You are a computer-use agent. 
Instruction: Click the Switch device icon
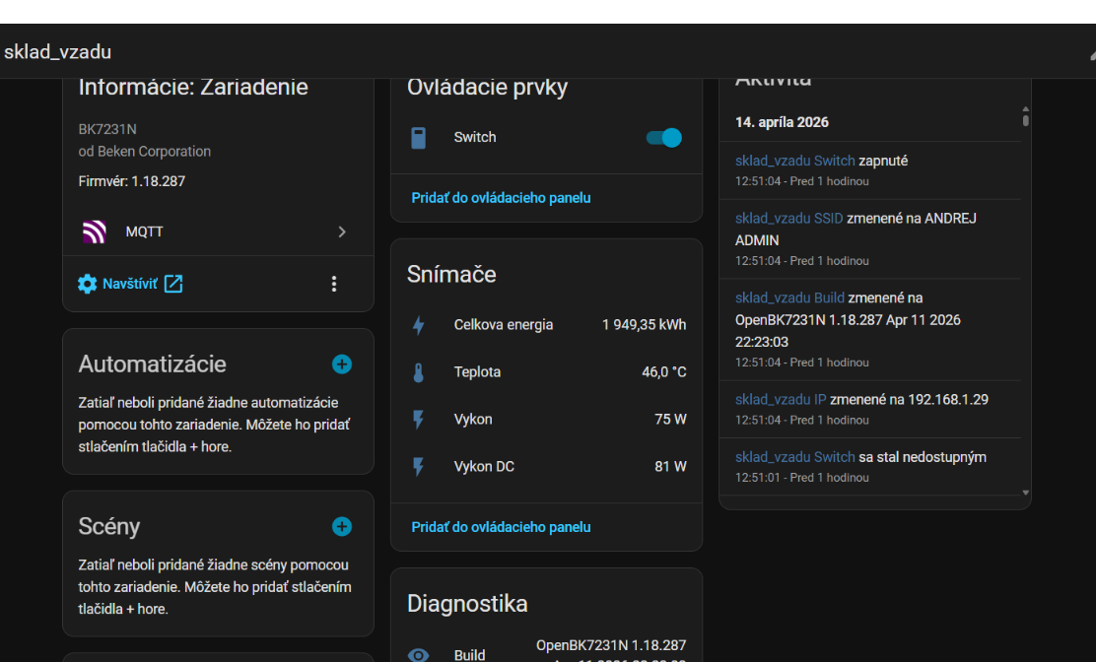pos(418,138)
